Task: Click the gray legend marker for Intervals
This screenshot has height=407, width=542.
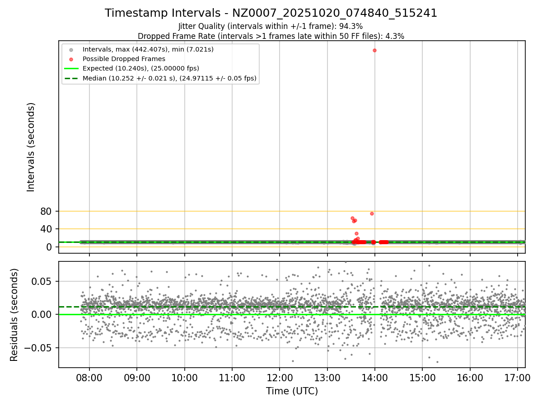Action: (x=71, y=49)
